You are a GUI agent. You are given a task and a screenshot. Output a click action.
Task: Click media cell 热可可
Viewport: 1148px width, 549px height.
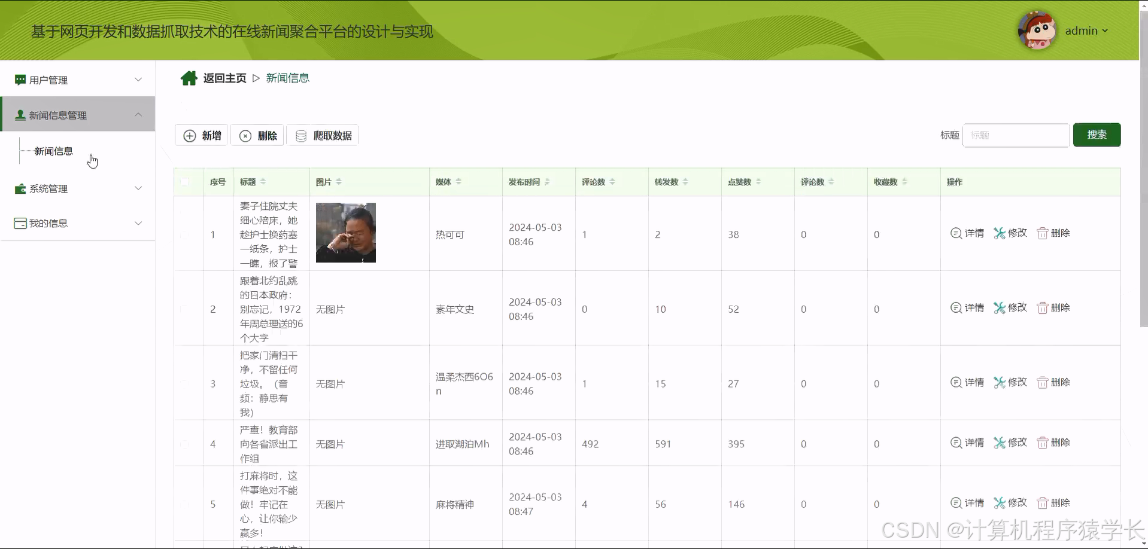pos(450,234)
